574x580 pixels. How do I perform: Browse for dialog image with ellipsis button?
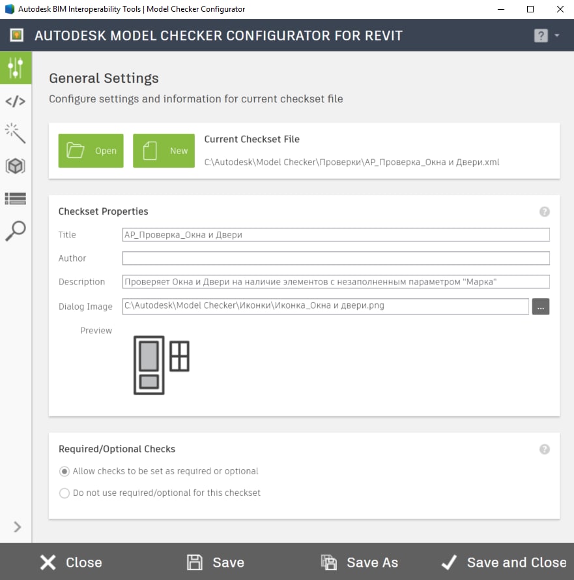click(x=541, y=307)
